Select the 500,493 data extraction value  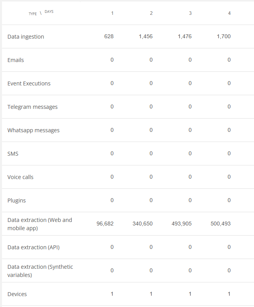coord(221,224)
